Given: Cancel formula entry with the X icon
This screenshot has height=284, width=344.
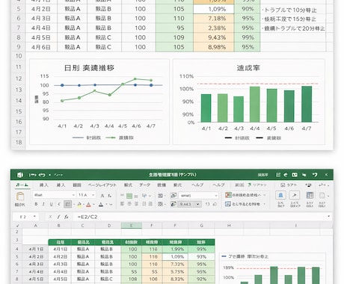Looking at the screenshot, I should 50,217.
